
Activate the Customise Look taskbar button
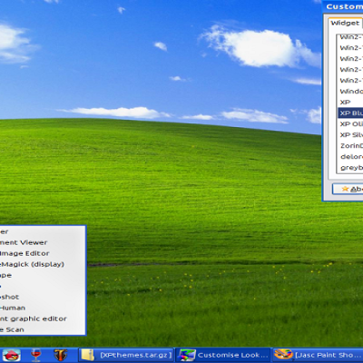(223, 355)
